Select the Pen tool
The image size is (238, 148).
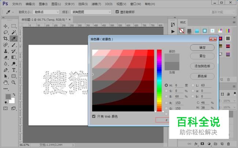pyautogui.click(x=5, y=70)
